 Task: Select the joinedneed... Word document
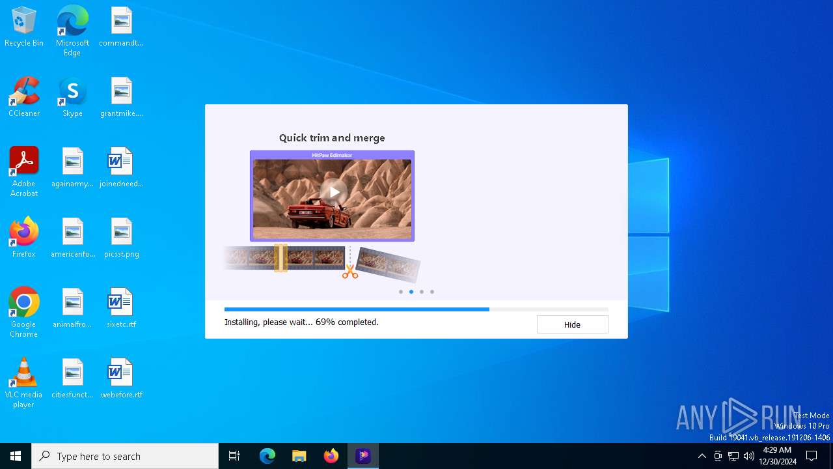[x=121, y=167]
